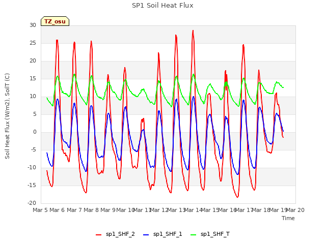Click the 15 y-axis tick label
Image resolution: width=326 pixels, height=244 pixels.
coord(33,79)
